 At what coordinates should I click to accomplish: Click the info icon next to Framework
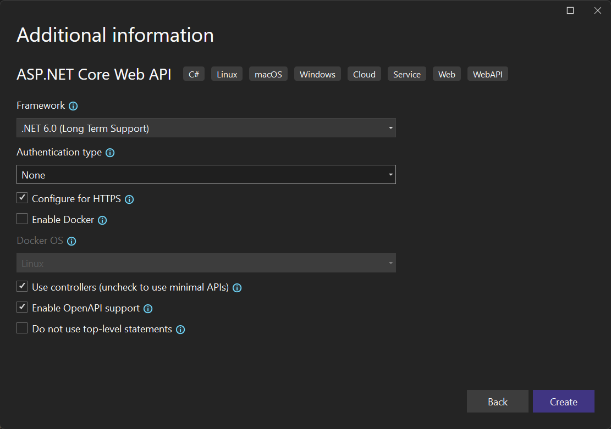(73, 106)
